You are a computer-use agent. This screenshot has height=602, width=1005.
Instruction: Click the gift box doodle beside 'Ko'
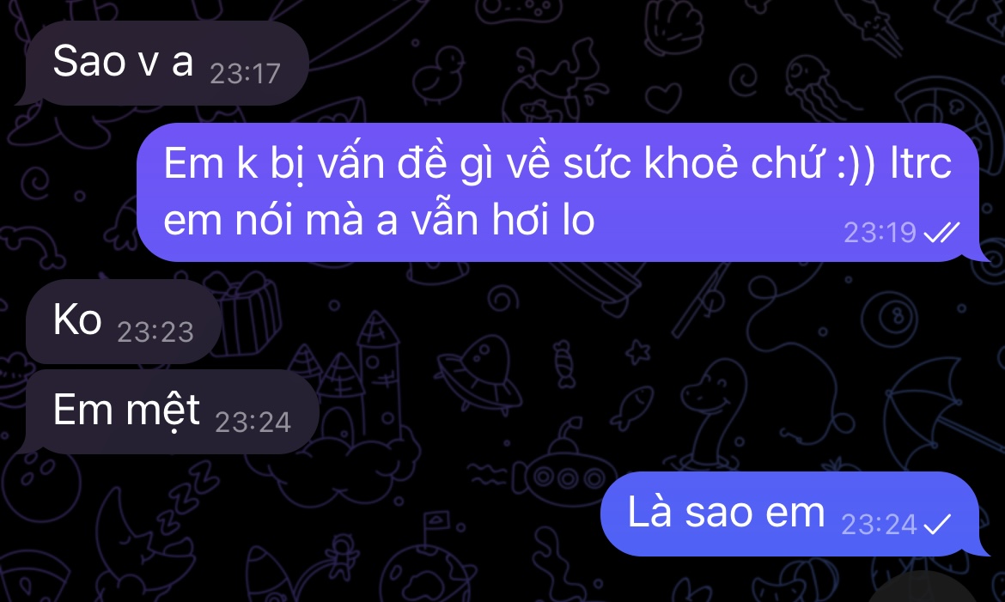[x=247, y=315]
